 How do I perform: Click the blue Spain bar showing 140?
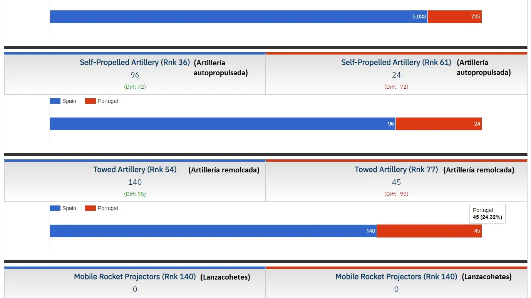213,231
